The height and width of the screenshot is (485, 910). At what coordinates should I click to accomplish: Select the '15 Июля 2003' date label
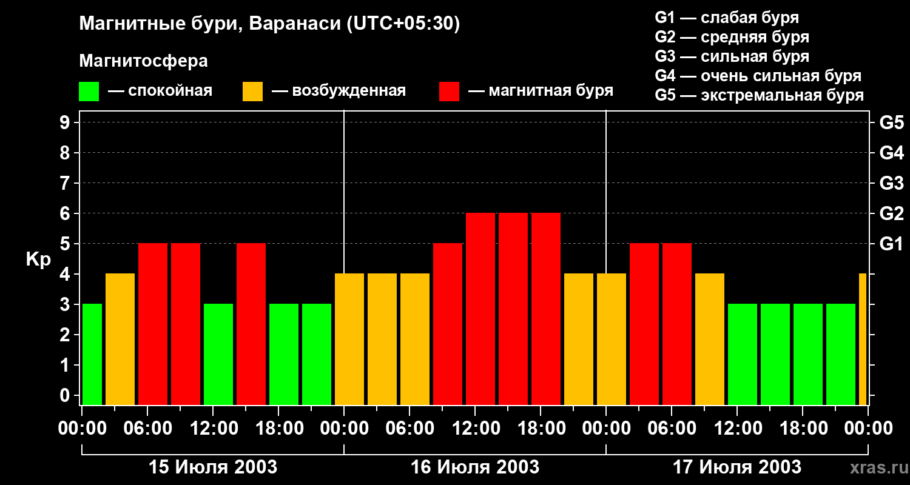coord(213,467)
